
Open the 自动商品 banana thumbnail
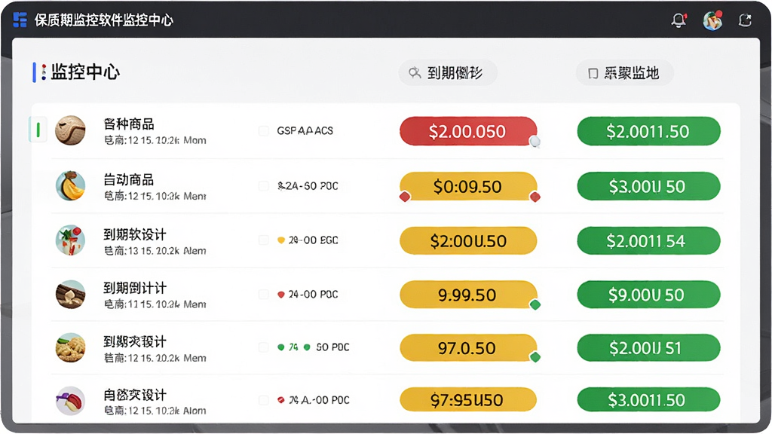[x=70, y=185]
